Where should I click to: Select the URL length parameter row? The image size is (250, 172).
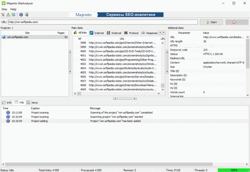[x=207, y=41]
